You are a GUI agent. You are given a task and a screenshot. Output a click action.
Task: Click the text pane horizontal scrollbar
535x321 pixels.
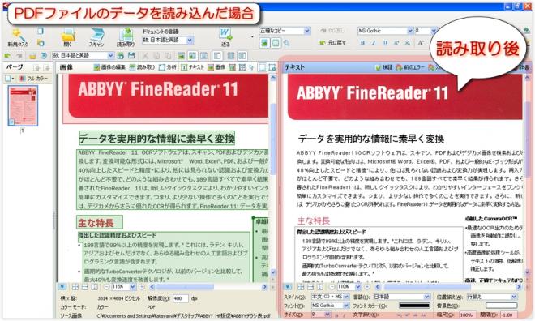[448, 287]
